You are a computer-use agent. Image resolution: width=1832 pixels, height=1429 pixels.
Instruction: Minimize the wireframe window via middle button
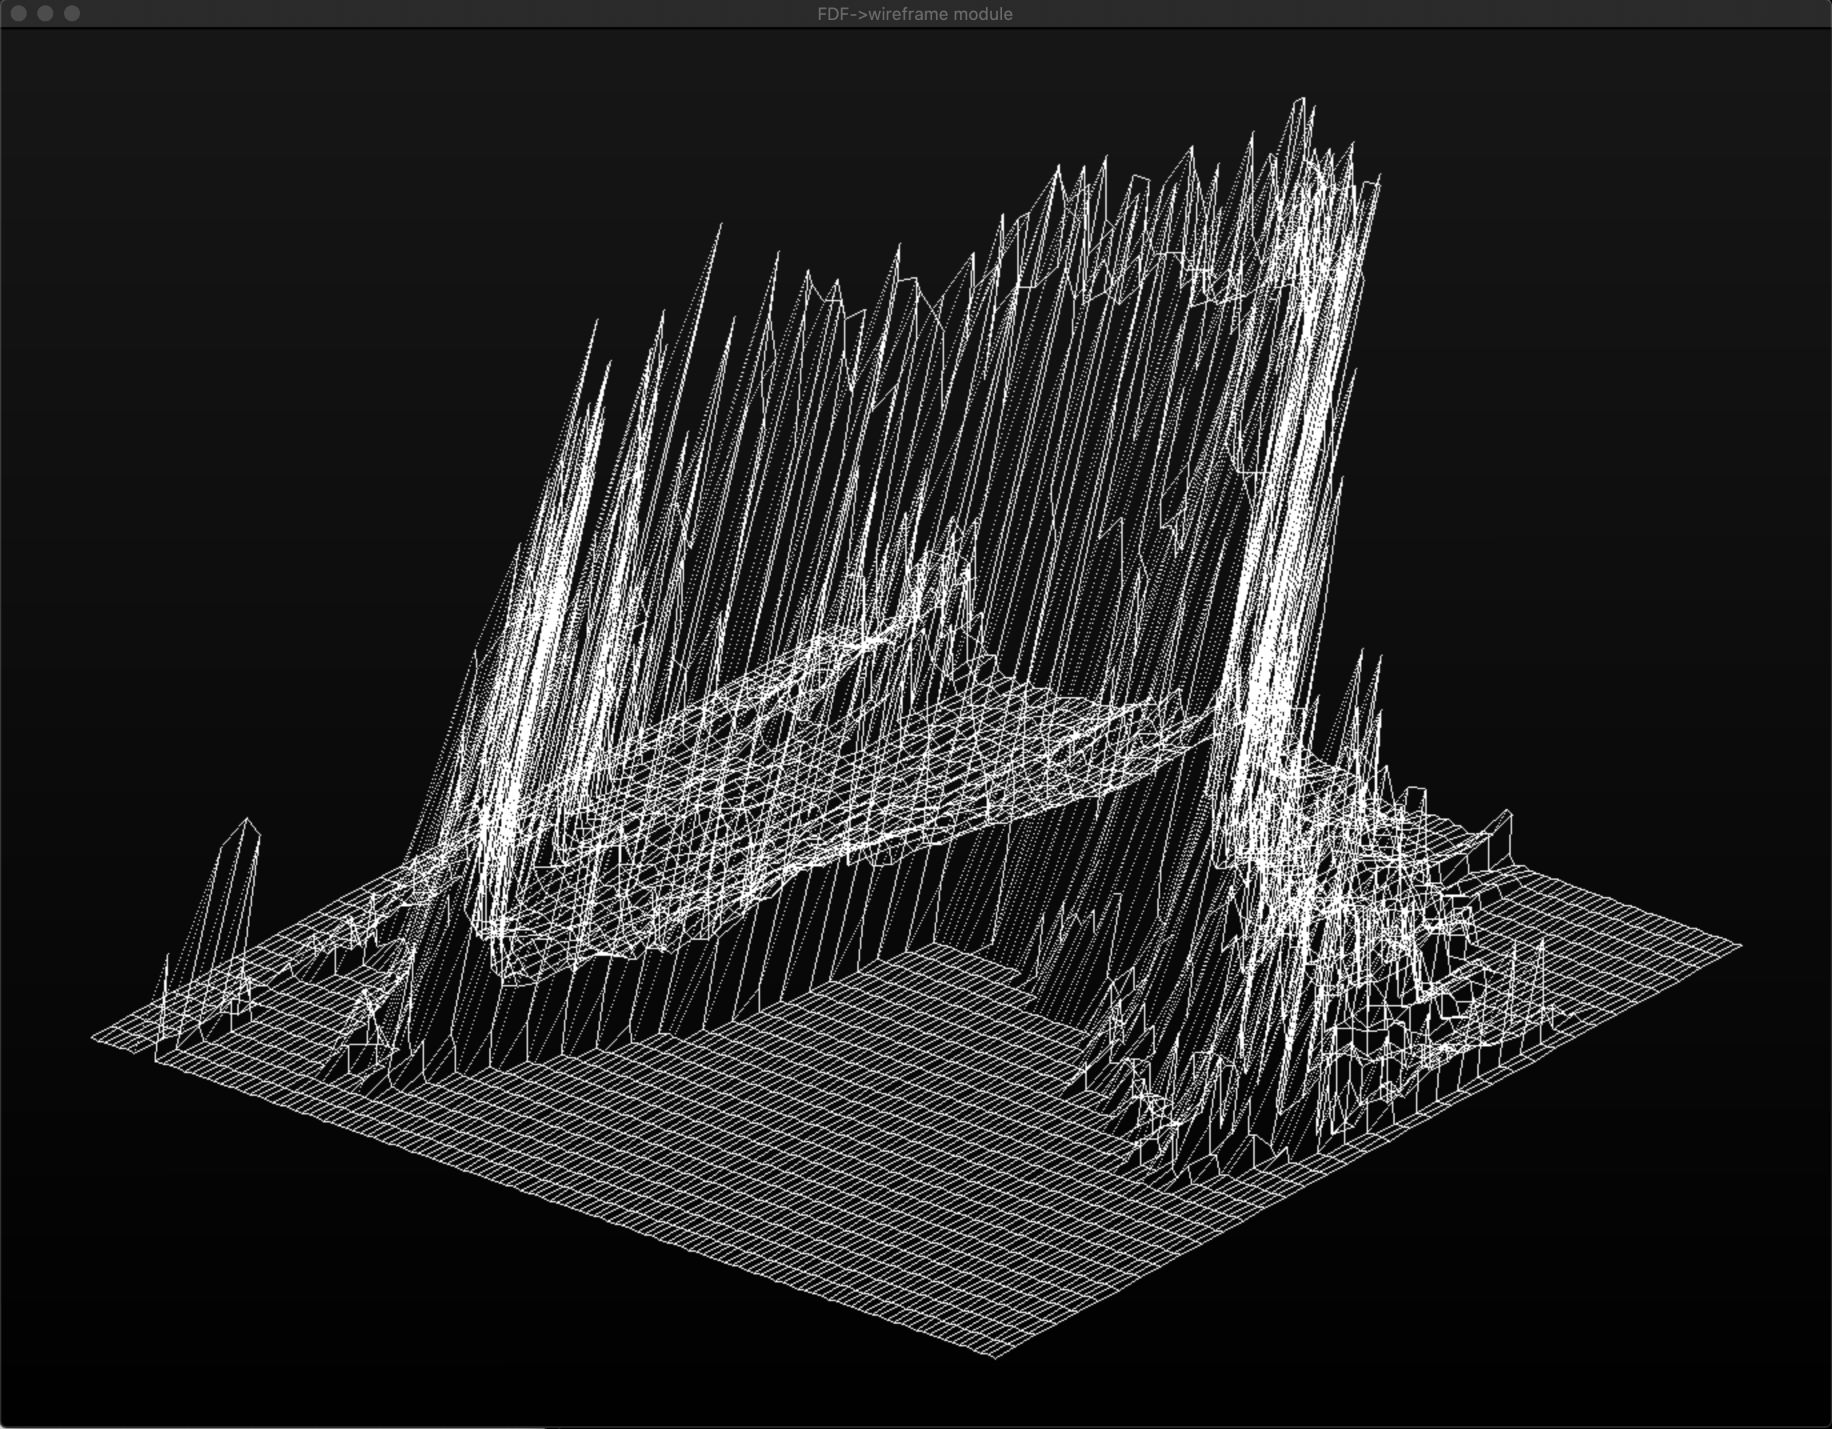45,13
